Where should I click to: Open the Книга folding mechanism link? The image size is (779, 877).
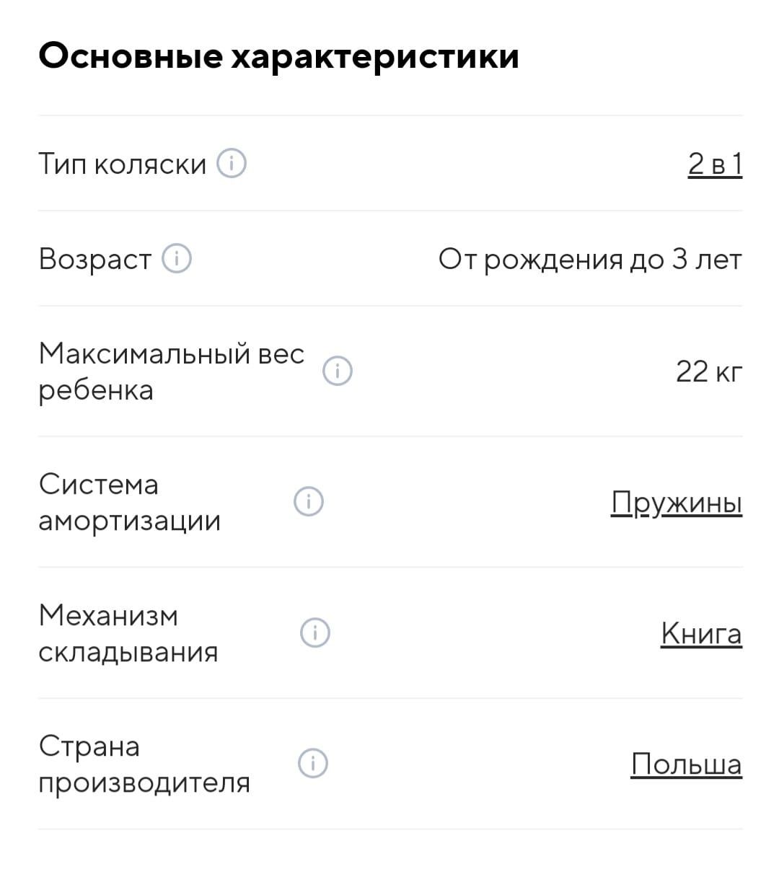pos(701,634)
